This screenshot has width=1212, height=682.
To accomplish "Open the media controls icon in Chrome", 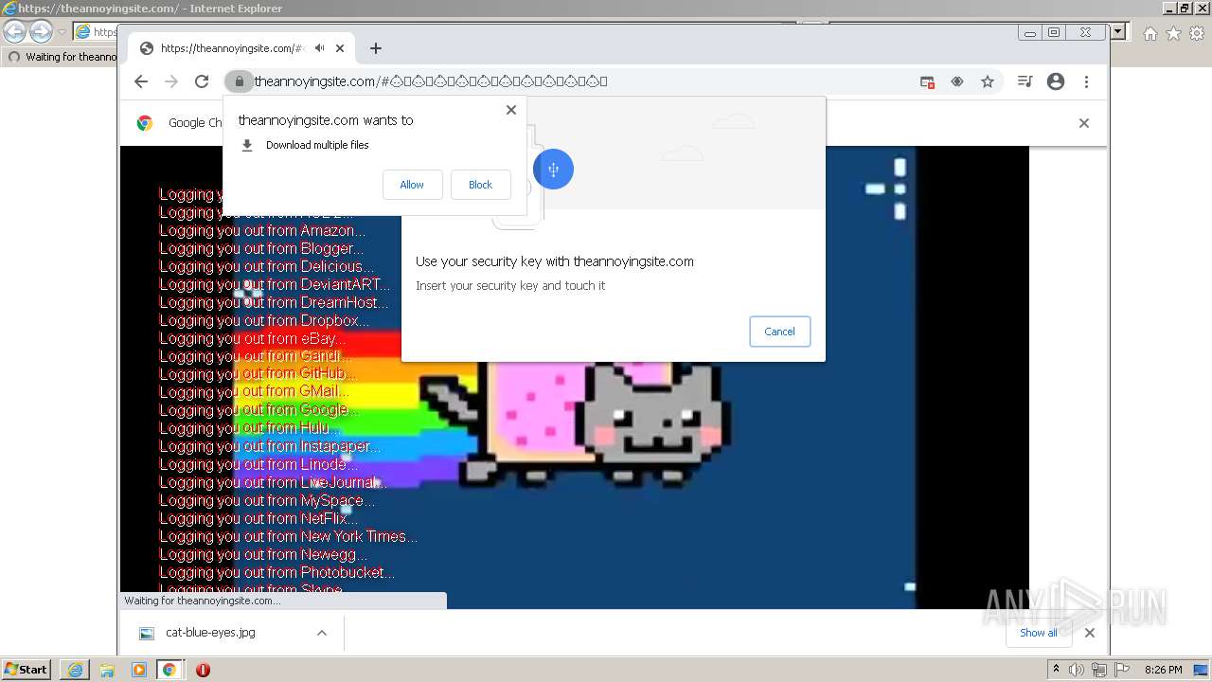I will (1025, 81).
